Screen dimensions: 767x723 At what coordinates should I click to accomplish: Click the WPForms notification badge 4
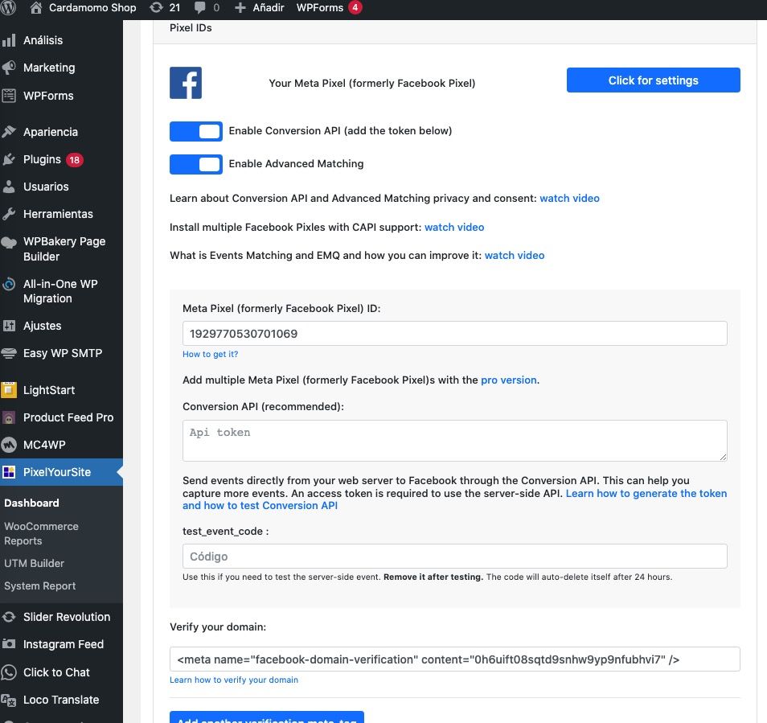355,7
